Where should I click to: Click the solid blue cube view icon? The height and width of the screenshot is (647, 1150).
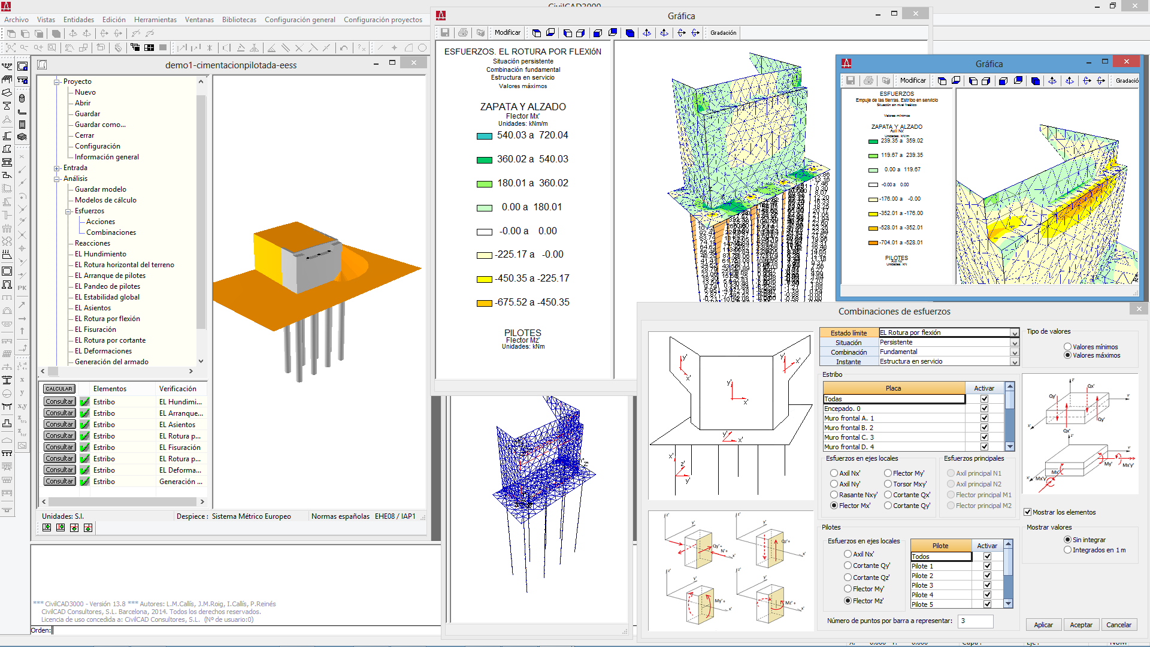coord(630,33)
